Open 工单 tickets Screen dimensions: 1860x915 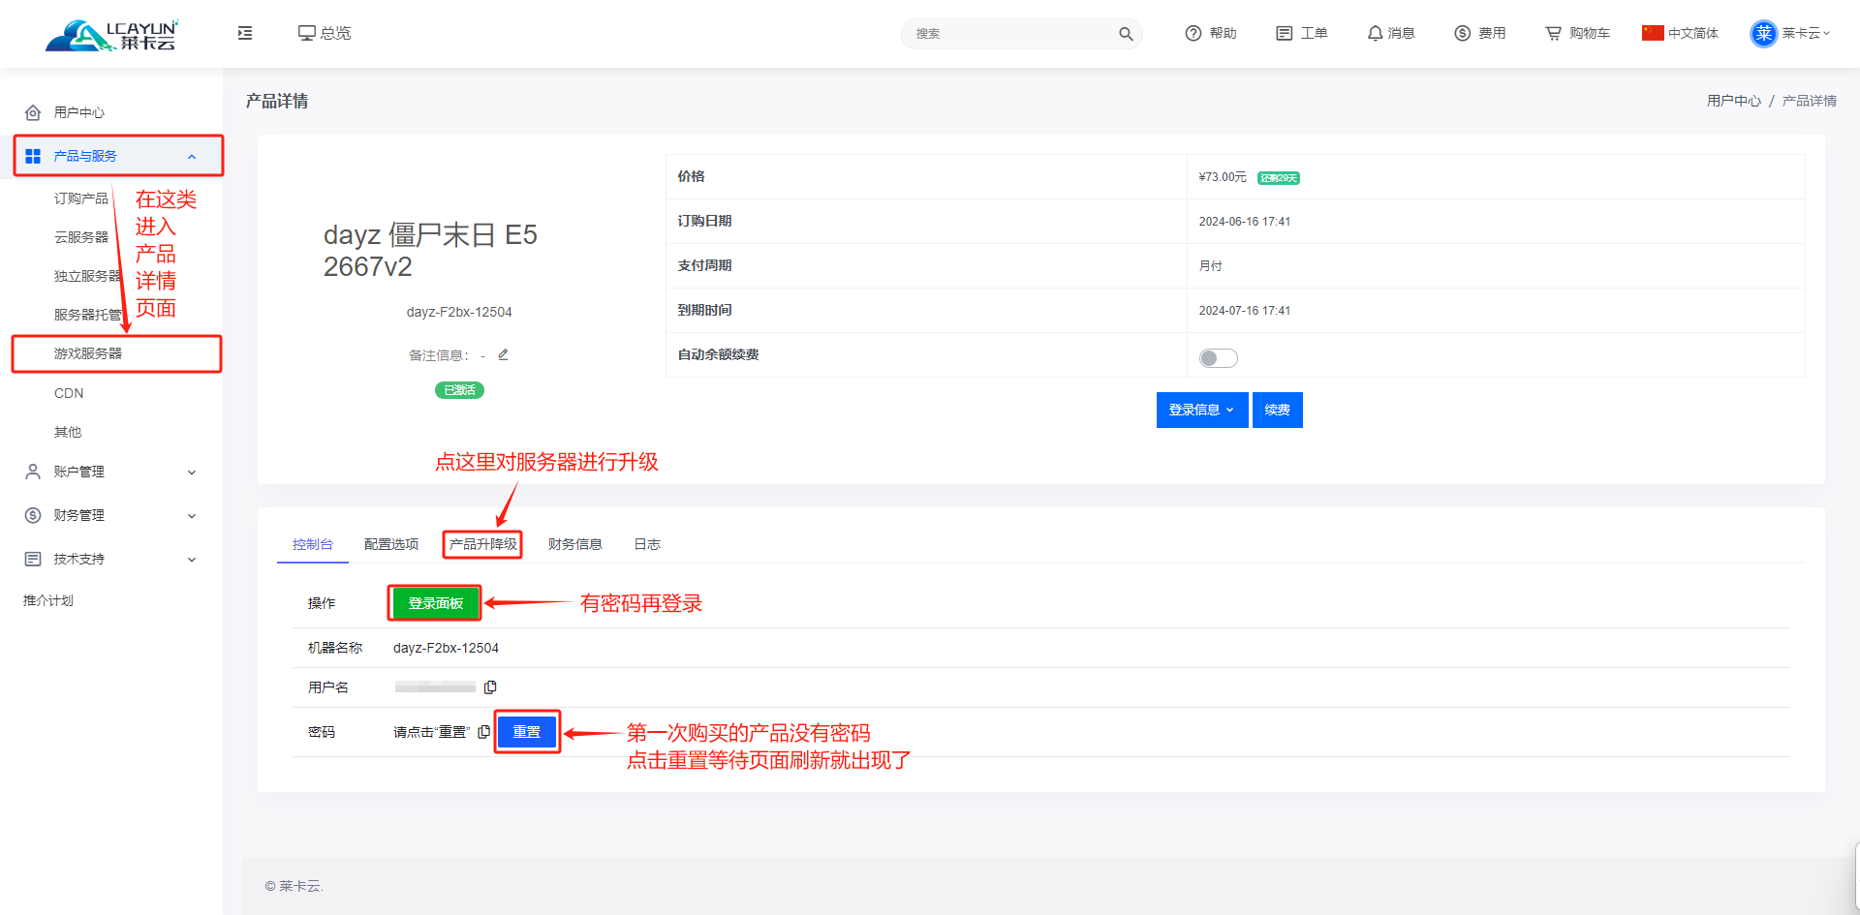pyautogui.click(x=1302, y=33)
